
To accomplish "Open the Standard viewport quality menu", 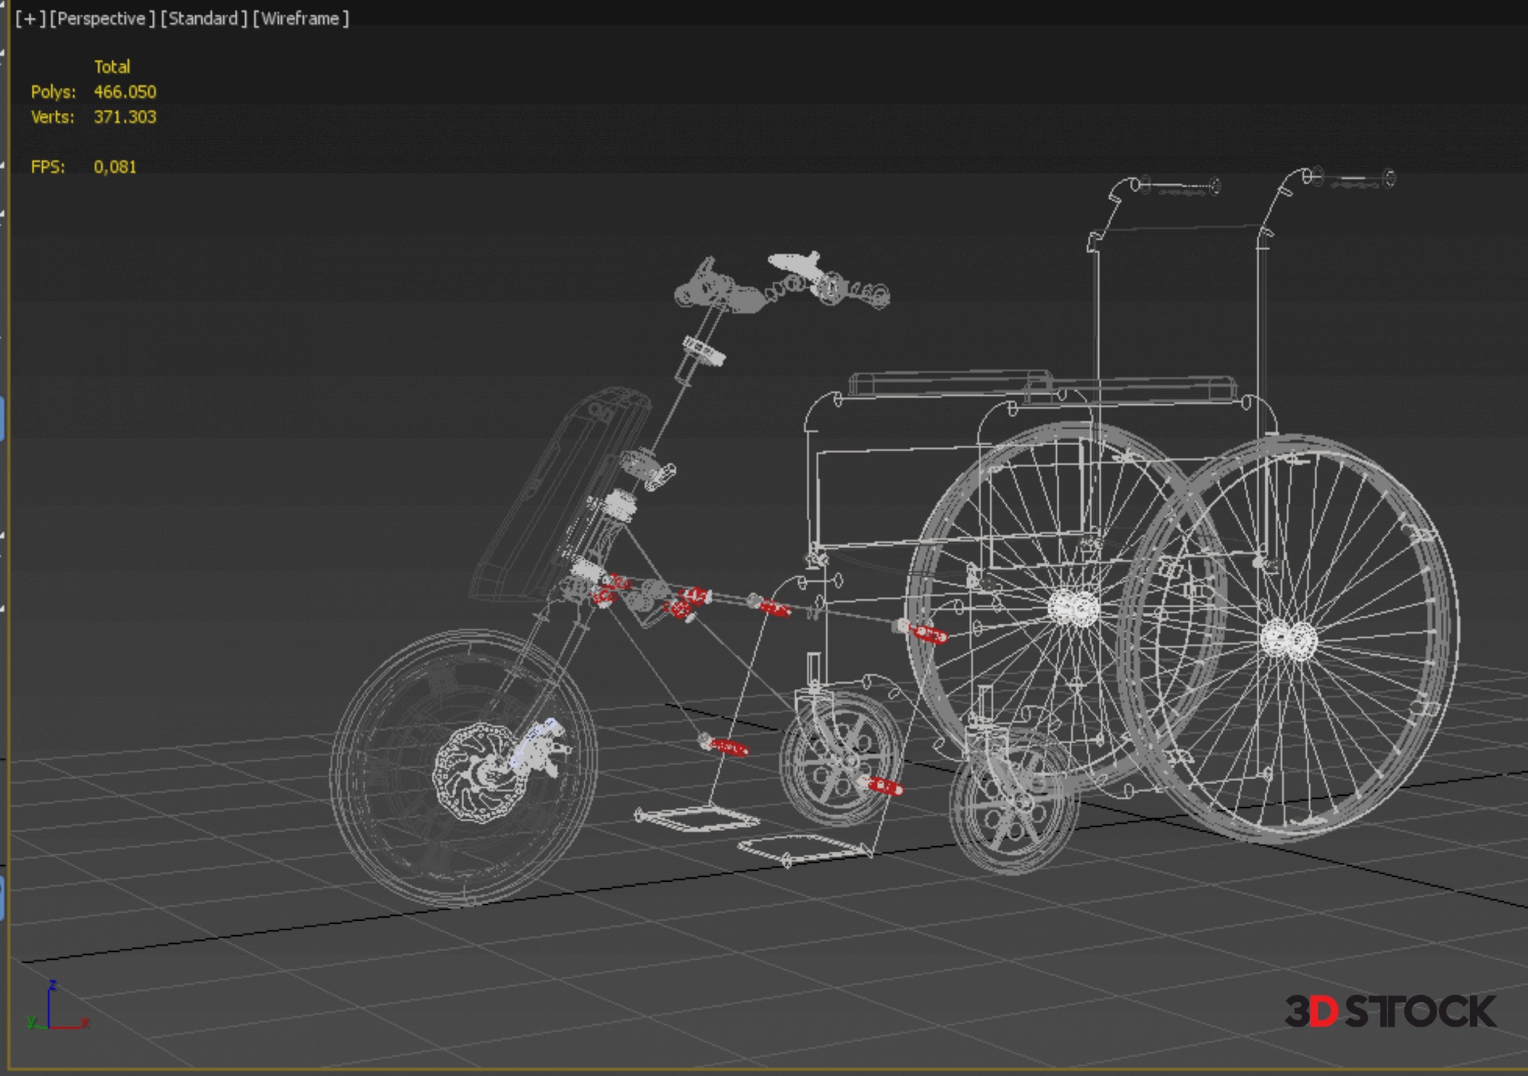I will click(204, 18).
